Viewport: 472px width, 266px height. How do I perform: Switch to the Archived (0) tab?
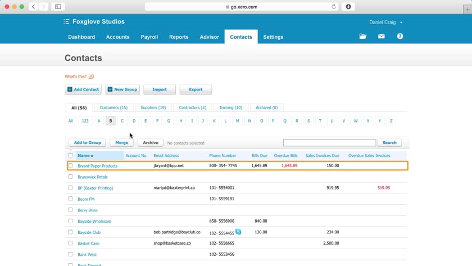[x=266, y=107]
